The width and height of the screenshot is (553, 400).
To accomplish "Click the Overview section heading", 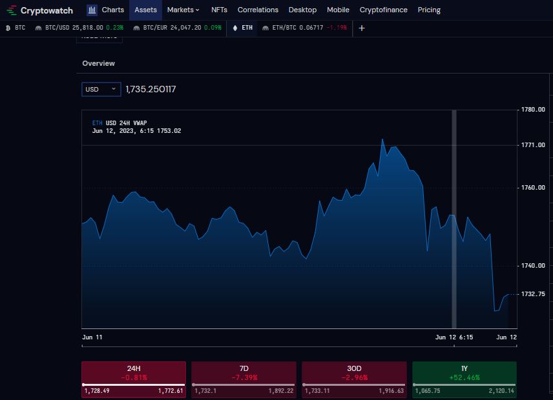I will pos(98,63).
